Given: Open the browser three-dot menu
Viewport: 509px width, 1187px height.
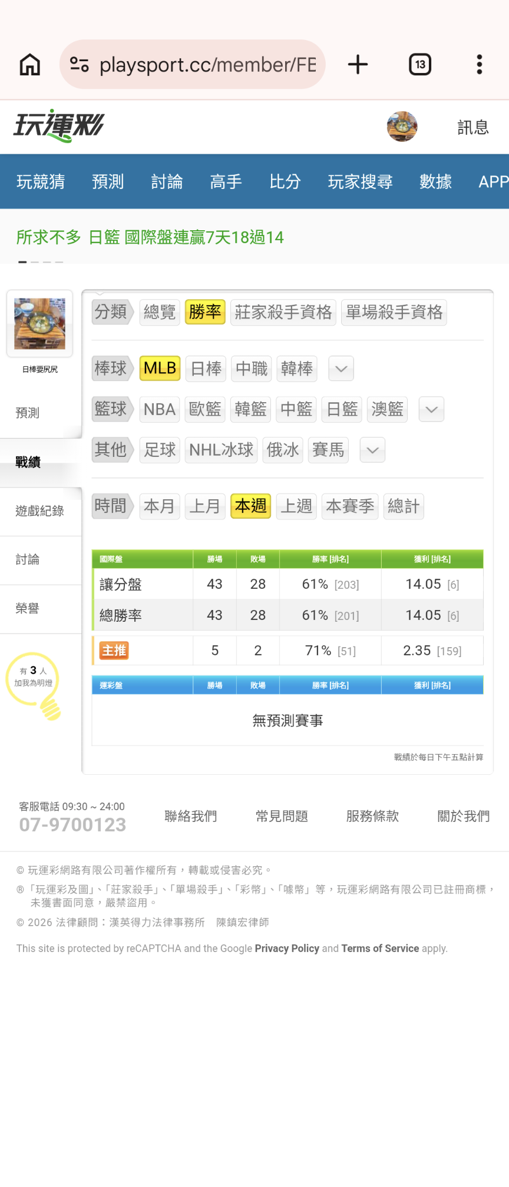Looking at the screenshot, I should point(480,65).
